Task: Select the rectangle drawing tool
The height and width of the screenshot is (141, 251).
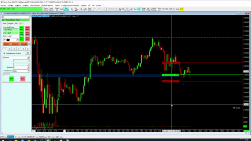Action: 115,9
